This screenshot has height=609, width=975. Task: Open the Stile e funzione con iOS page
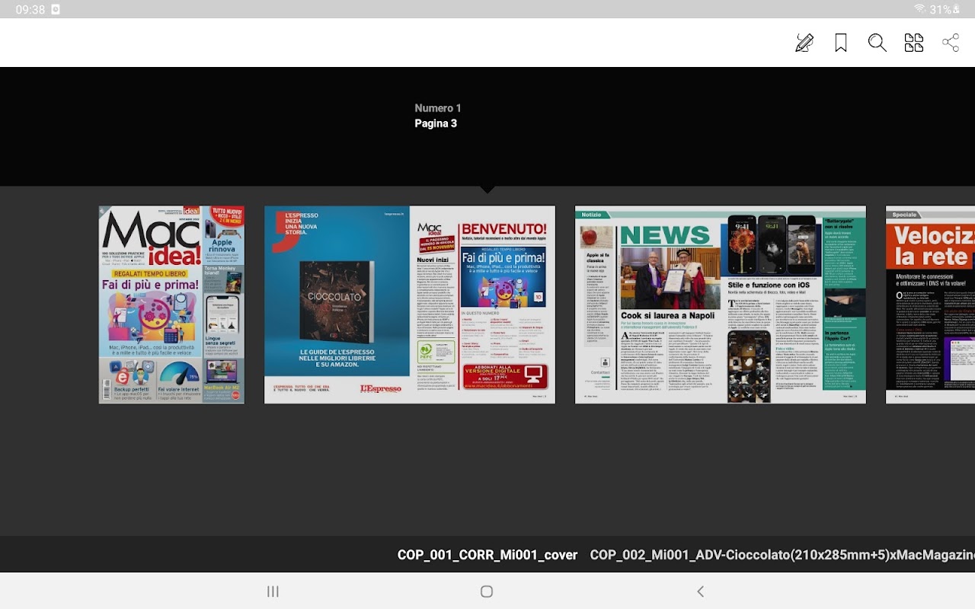pyautogui.click(x=793, y=304)
